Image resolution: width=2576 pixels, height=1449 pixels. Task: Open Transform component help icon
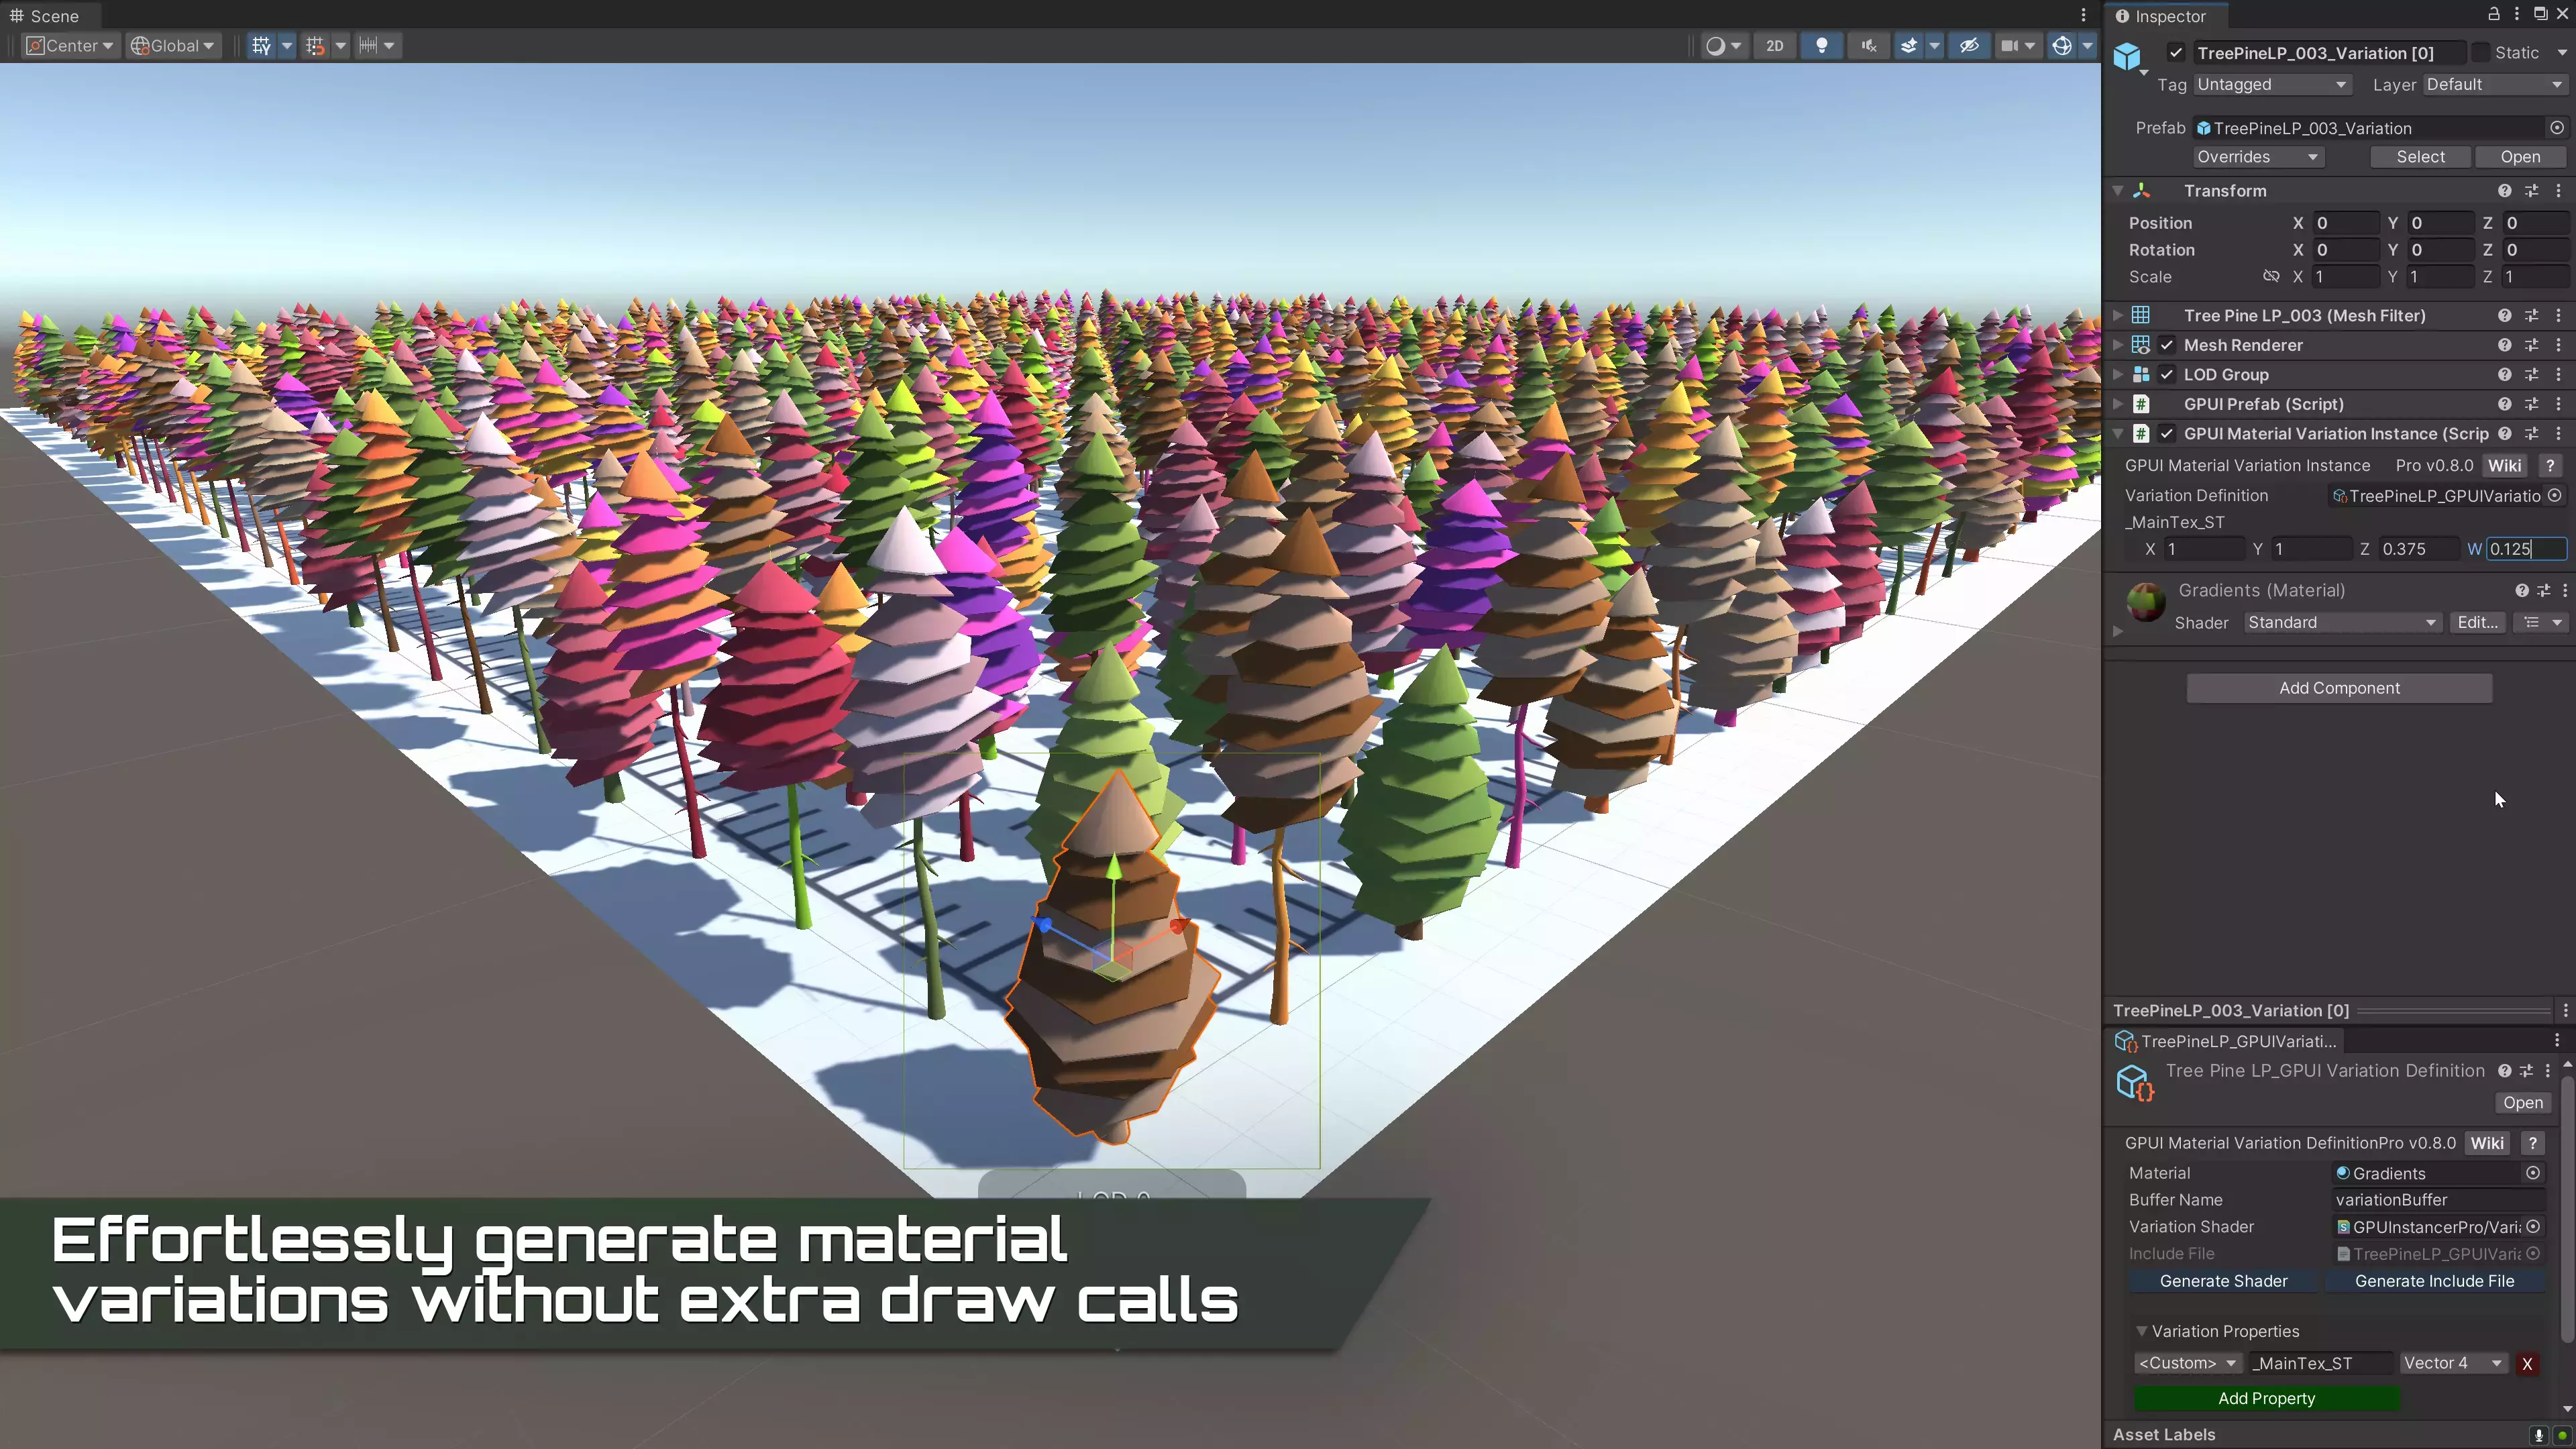[x=2504, y=191]
